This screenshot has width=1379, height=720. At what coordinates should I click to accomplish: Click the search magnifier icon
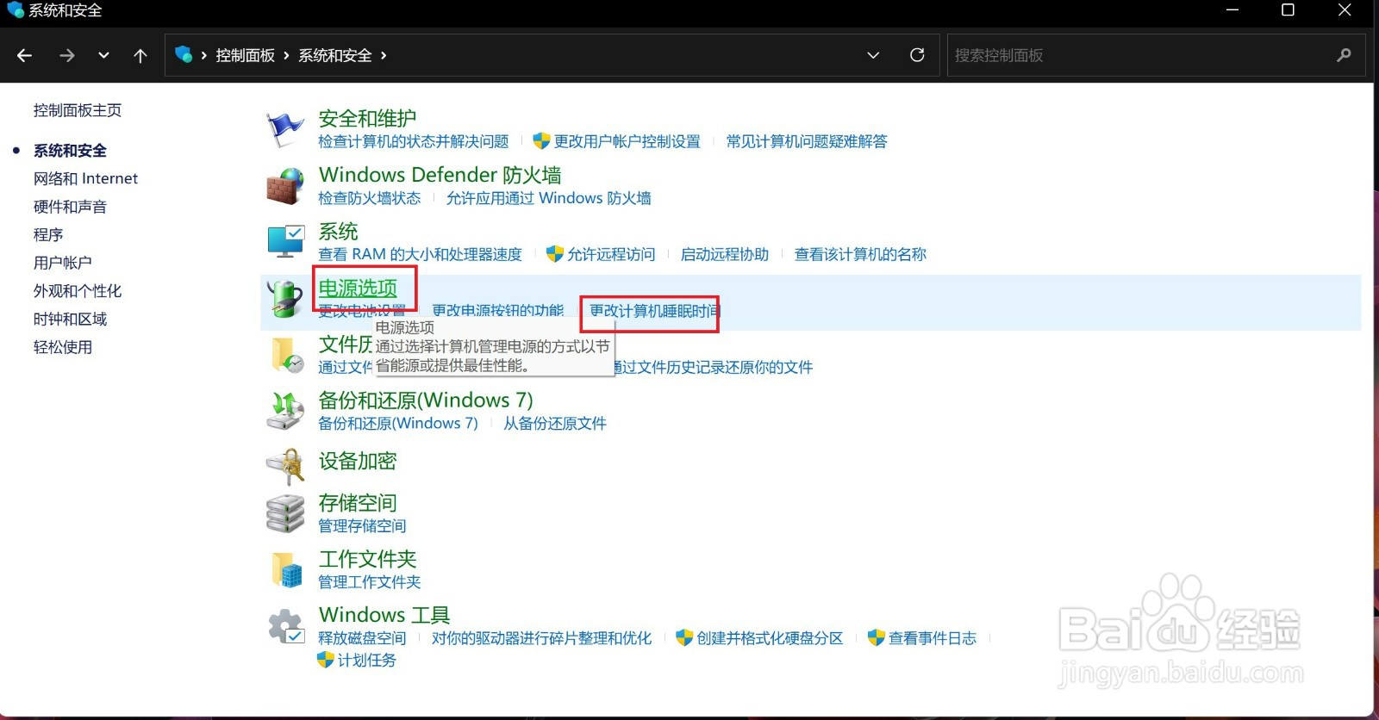click(x=1344, y=55)
